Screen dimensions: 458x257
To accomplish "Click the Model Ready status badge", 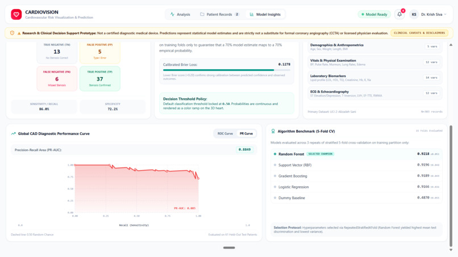I will 374,14.
